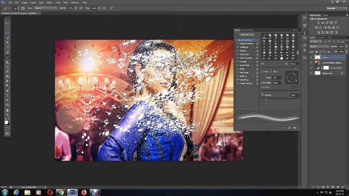Viewport: 349px width, 196px height.
Task: Enable the Color Dynamics checkbox
Action: click(238, 58)
